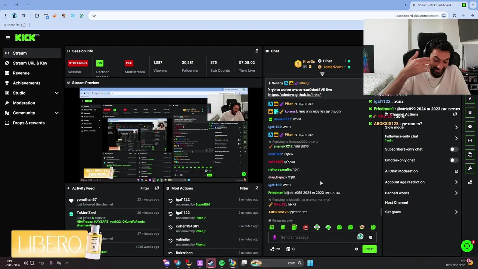
Task: Open Spotify from the taskbar
Action: click(222, 263)
